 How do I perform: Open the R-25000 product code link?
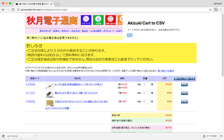coord(30,84)
